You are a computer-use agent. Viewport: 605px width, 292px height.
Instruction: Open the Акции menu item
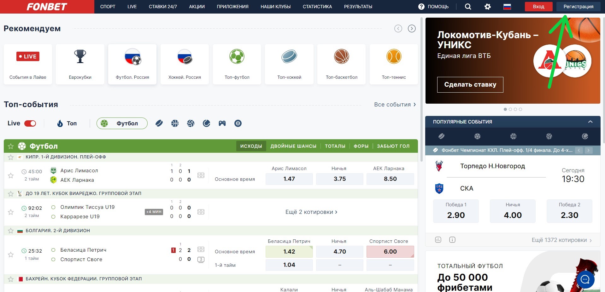(x=197, y=7)
